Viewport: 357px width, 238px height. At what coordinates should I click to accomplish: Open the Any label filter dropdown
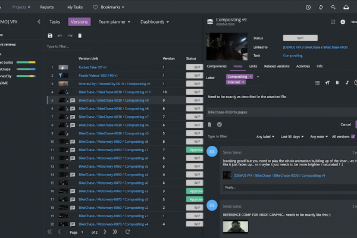(265, 137)
